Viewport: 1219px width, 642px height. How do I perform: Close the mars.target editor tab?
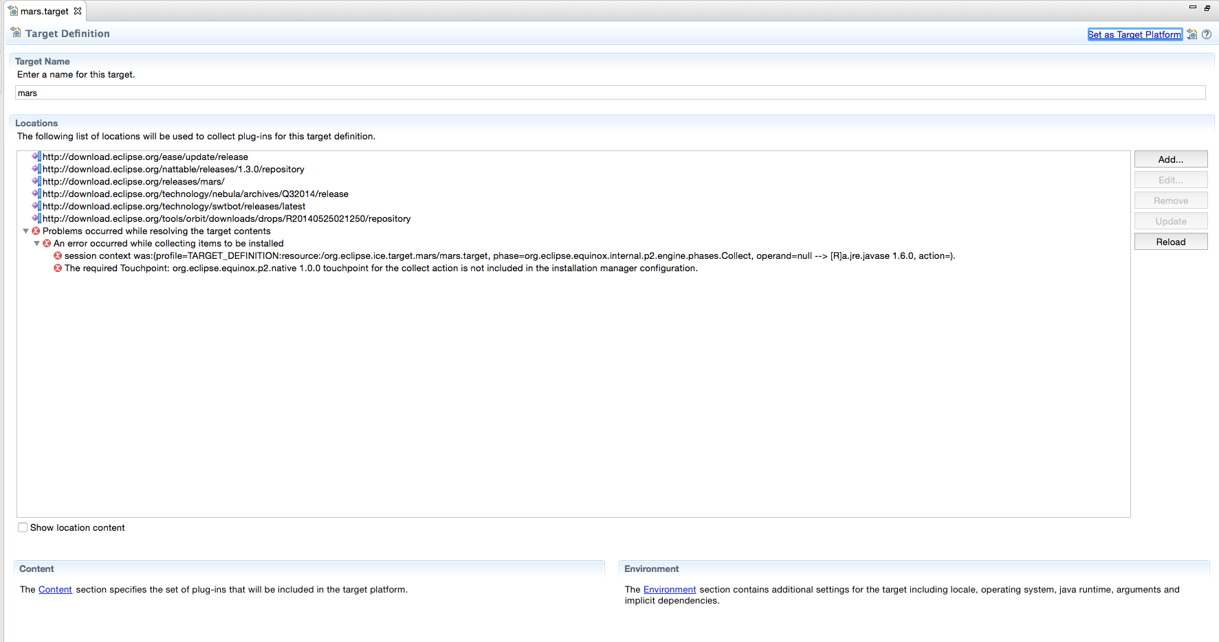[x=78, y=11]
